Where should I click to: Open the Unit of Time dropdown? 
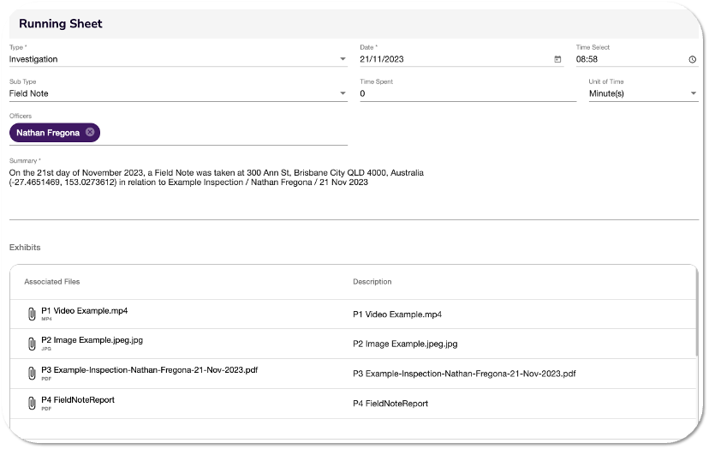pos(643,93)
